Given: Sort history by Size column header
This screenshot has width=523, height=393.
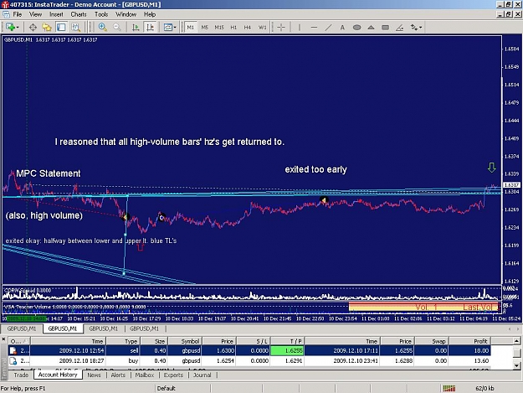Looking at the screenshot, I should pyautogui.click(x=154, y=341).
